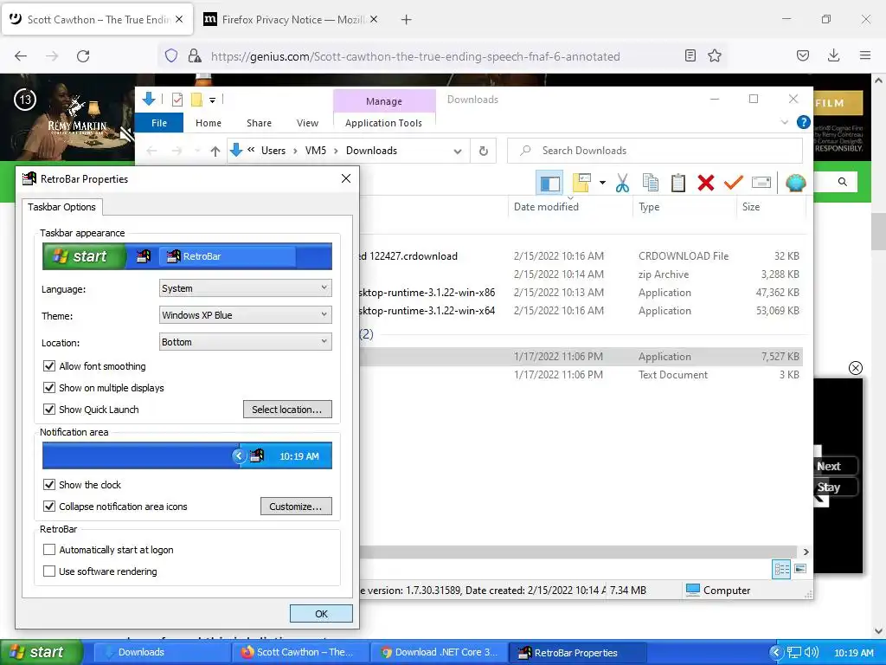Click the volume icon in system tray

812,653
